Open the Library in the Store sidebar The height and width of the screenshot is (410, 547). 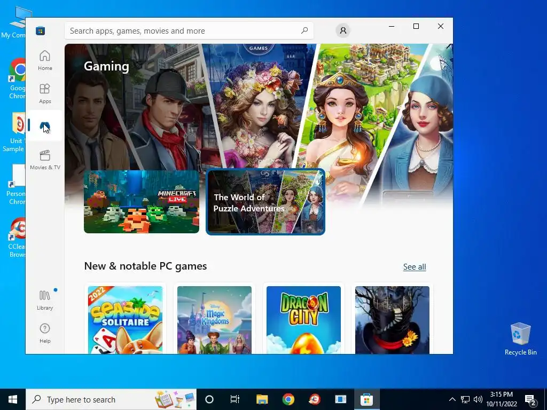pos(45,300)
